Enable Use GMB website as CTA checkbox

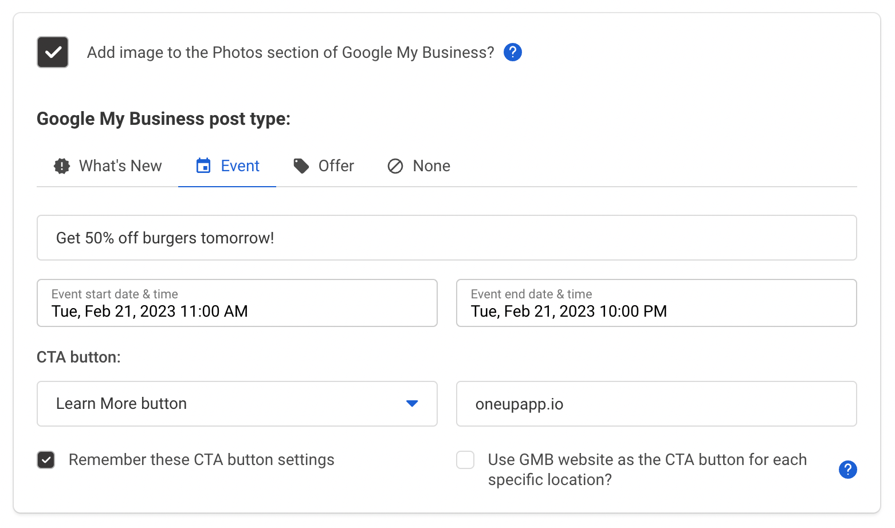(465, 460)
